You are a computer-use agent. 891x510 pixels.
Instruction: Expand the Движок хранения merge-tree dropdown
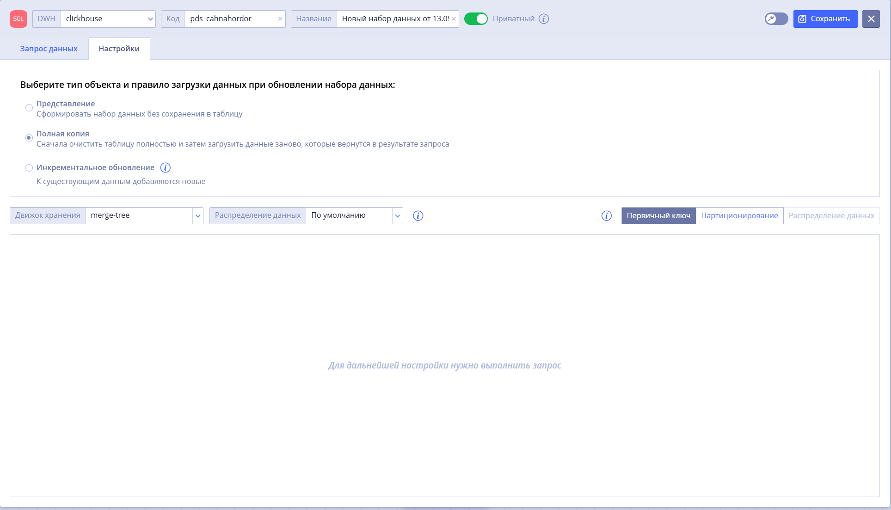click(x=198, y=216)
